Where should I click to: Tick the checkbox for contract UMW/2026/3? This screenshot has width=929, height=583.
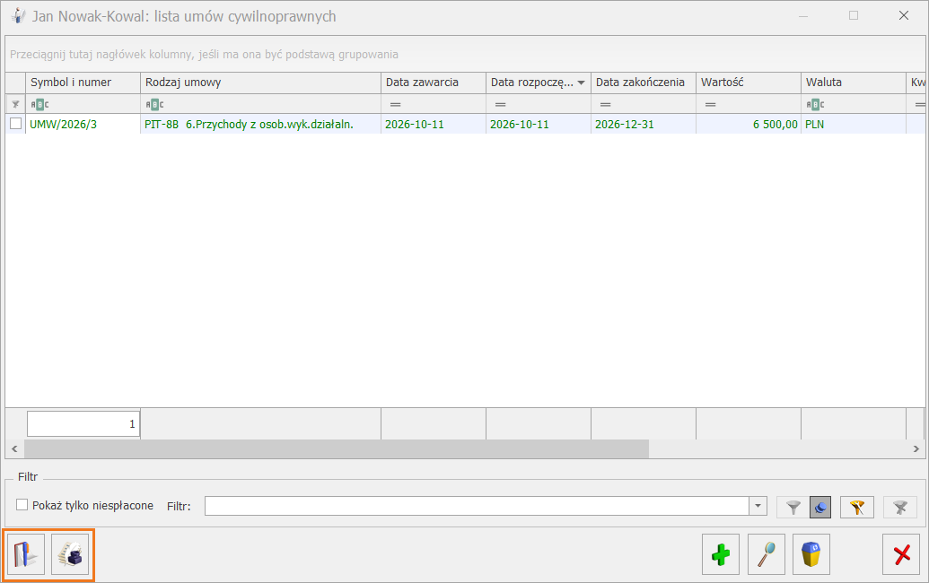point(16,124)
